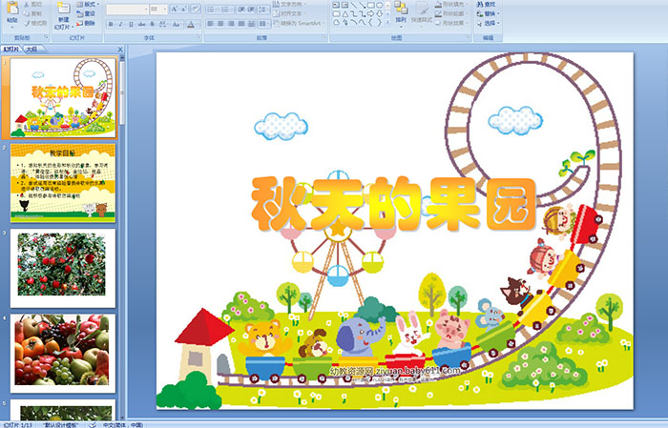Screen dimensions: 668x428
Task: Switch to the Outline (大纲) tab
Action: pyautogui.click(x=31, y=49)
